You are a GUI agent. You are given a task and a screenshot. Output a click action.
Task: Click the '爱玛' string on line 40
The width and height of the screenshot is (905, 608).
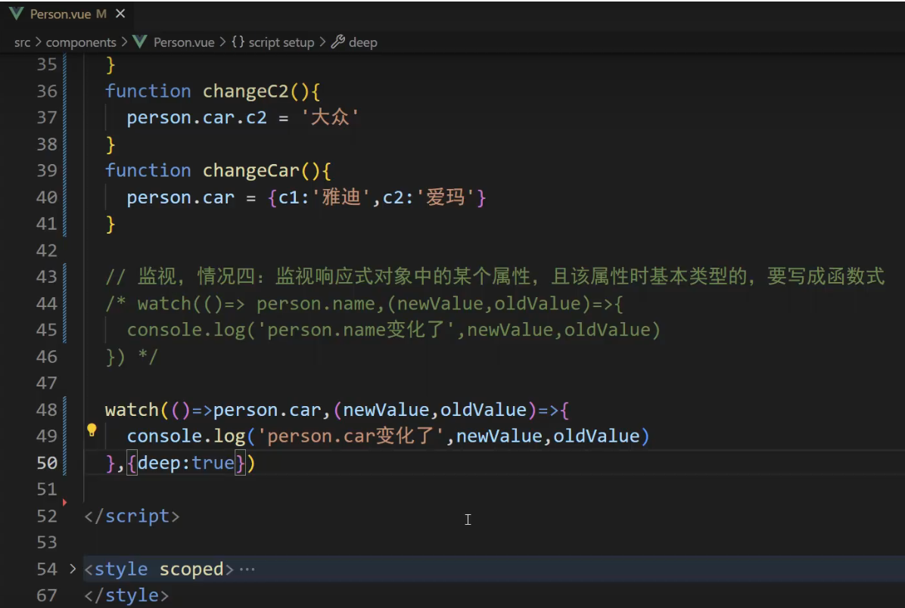click(x=445, y=197)
